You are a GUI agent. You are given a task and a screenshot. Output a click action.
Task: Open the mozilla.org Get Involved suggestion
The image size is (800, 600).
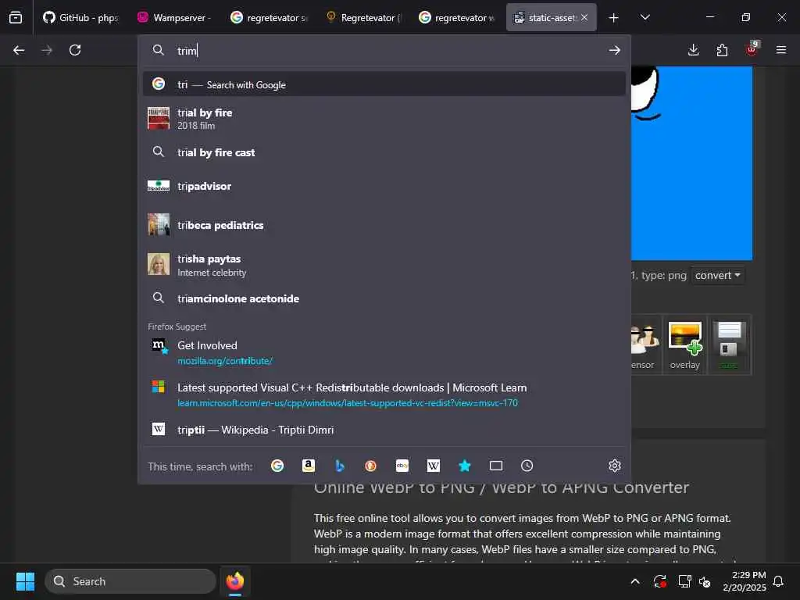[384, 352]
